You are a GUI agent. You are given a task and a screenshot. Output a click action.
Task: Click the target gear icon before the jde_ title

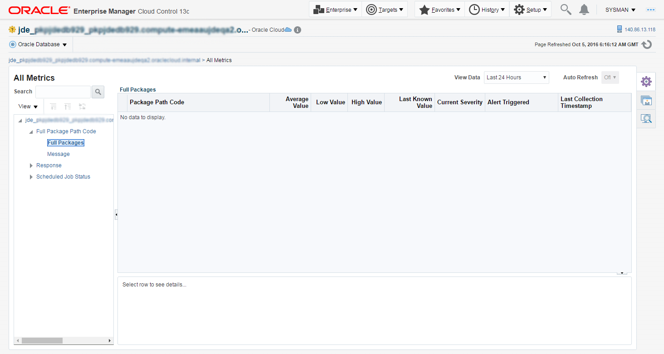tap(12, 30)
